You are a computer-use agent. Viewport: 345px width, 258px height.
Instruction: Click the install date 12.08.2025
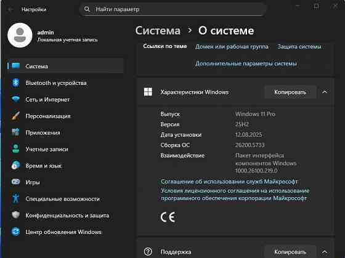point(249,135)
